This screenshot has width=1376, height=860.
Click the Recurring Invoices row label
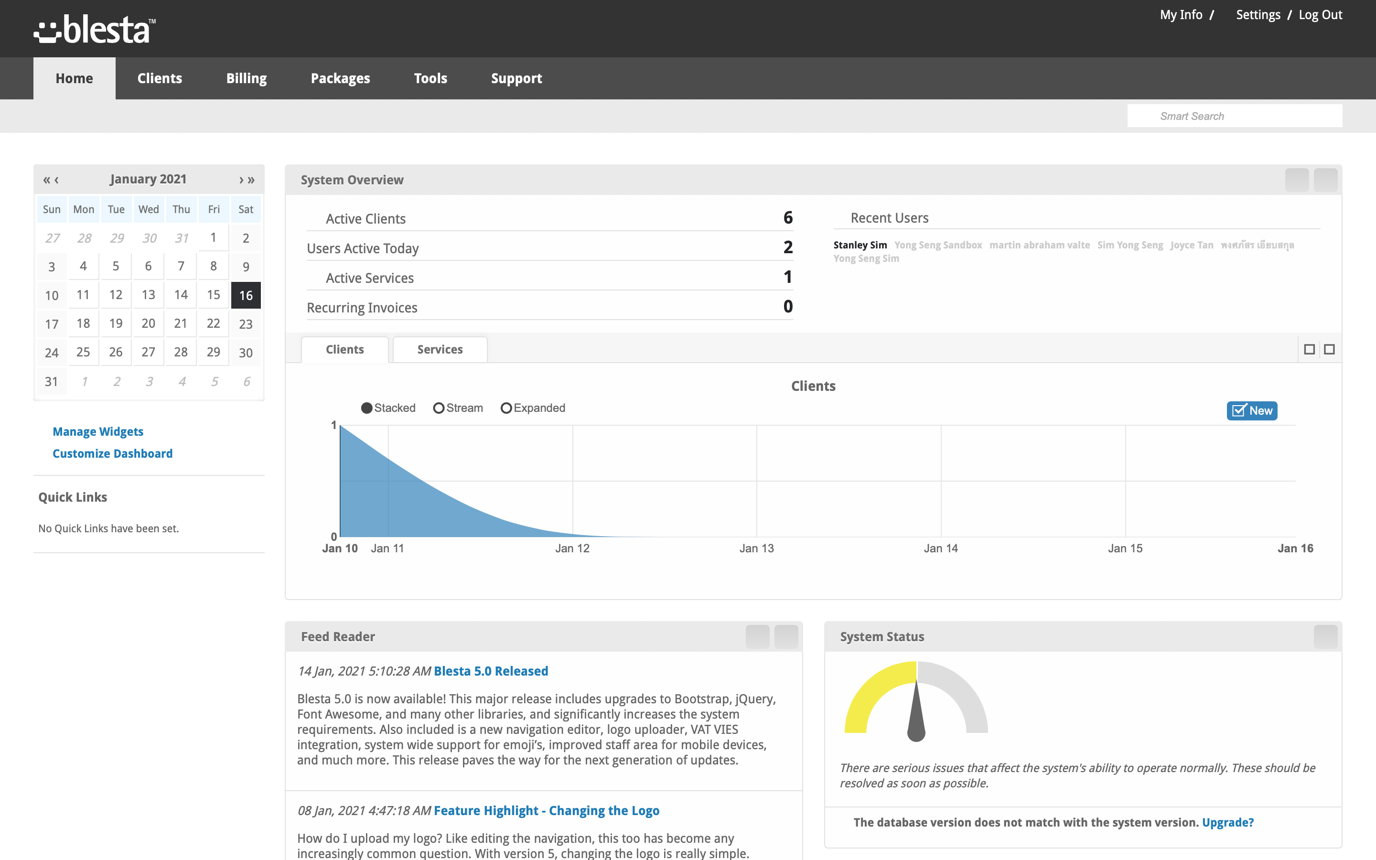point(362,308)
